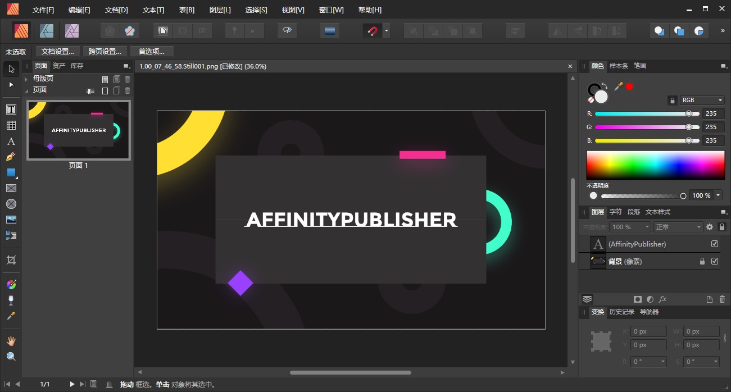
Task: Click the mask layer icon
Action: pyautogui.click(x=638, y=299)
